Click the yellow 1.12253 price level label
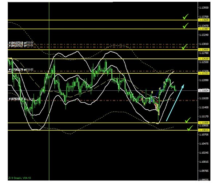The image size is (215, 183). [x=204, y=73]
